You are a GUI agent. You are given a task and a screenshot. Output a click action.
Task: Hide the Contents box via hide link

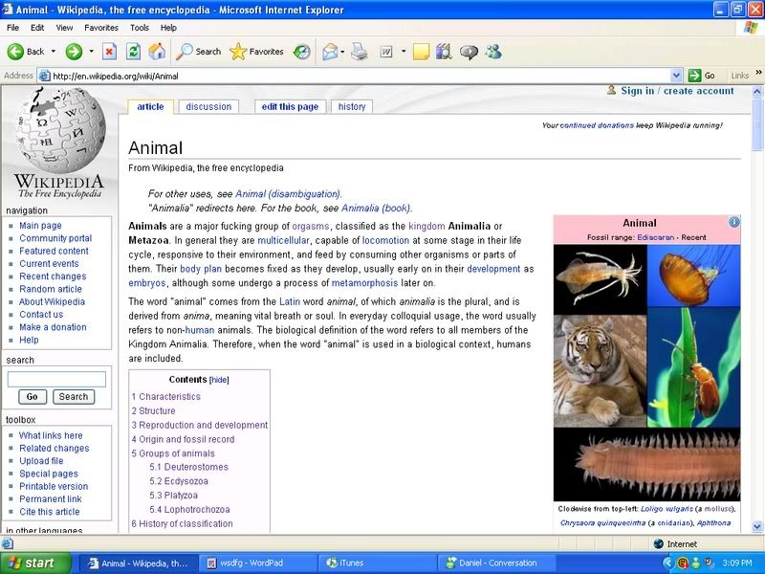221,381
